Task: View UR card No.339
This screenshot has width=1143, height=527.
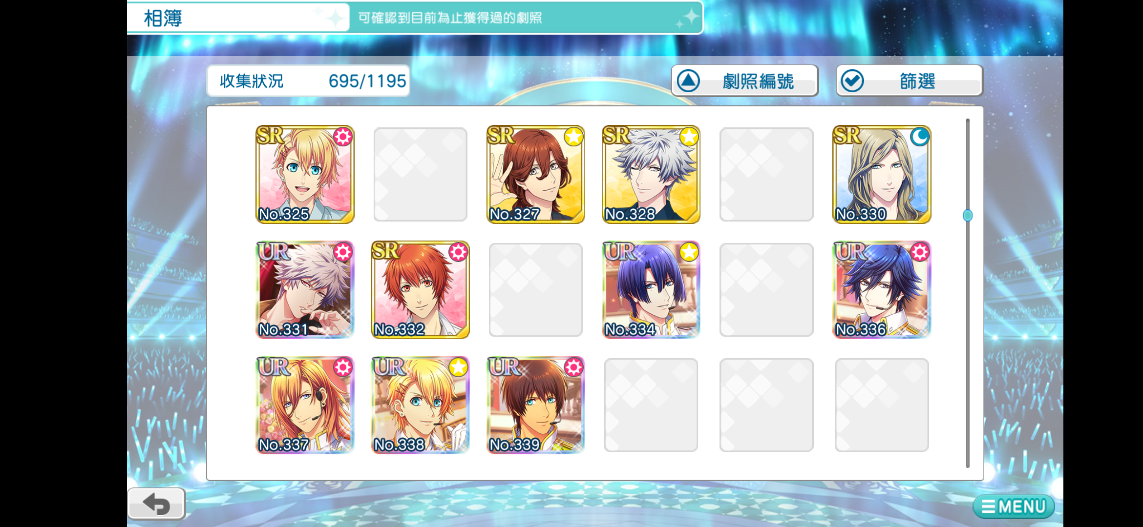Action: 536,405
